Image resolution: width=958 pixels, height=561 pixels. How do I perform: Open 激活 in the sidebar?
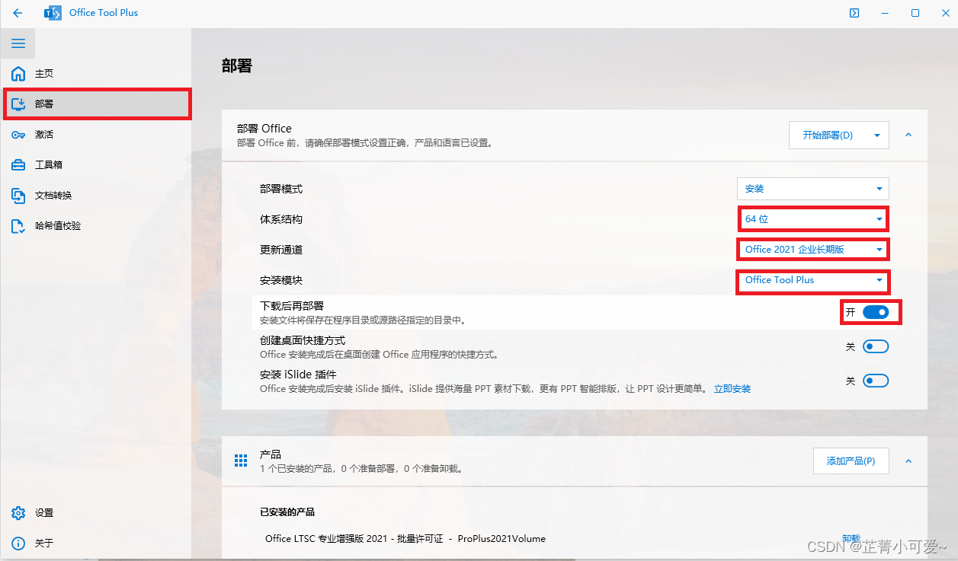pyautogui.click(x=95, y=135)
